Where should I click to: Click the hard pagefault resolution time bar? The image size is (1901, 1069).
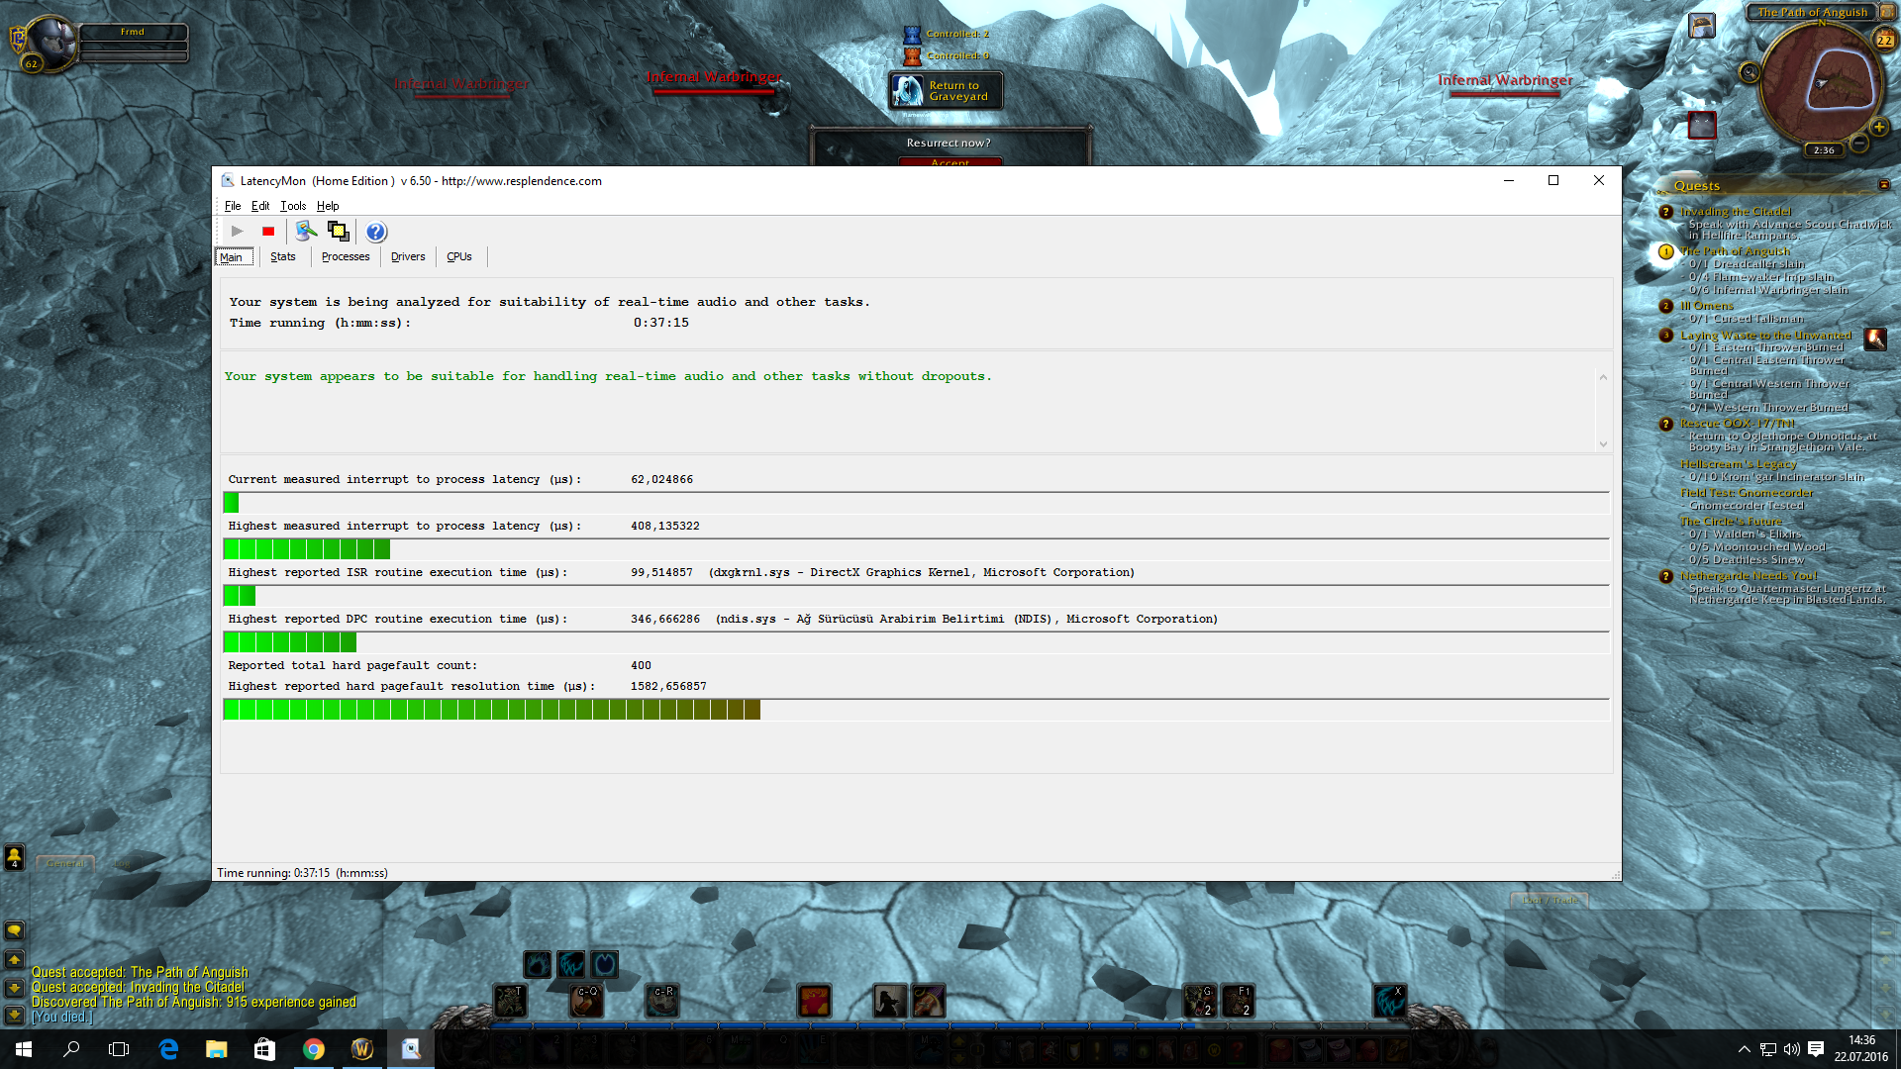[x=916, y=710]
